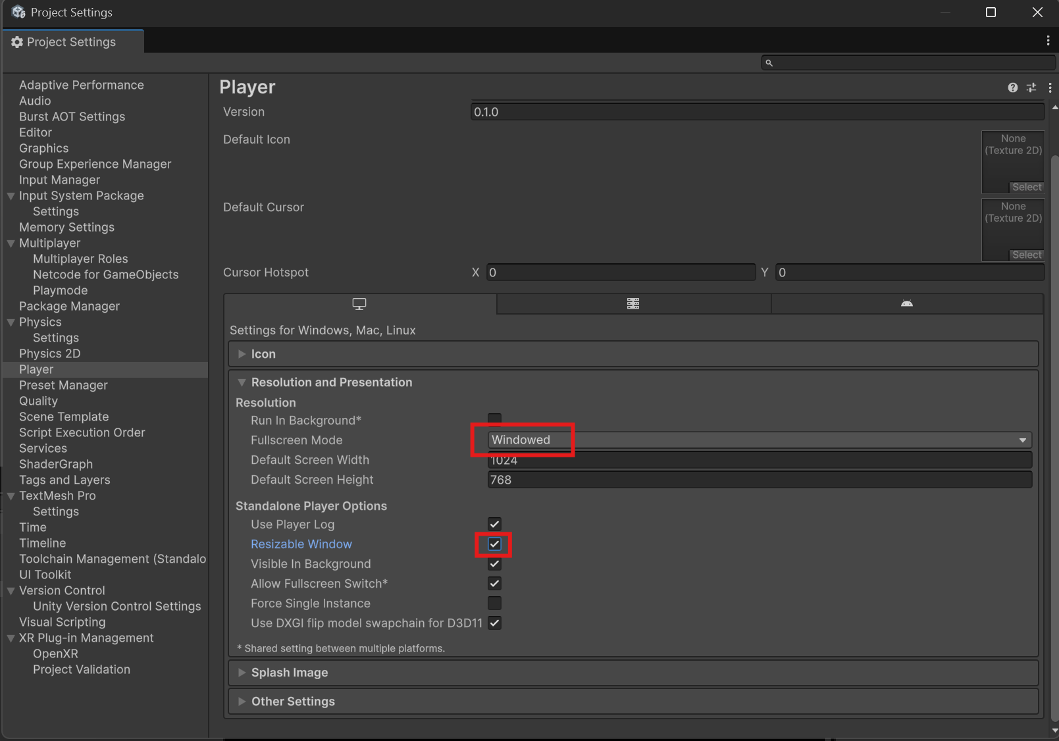Open the Player settings help icon
The width and height of the screenshot is (1059, 741).
(1012, 88)
